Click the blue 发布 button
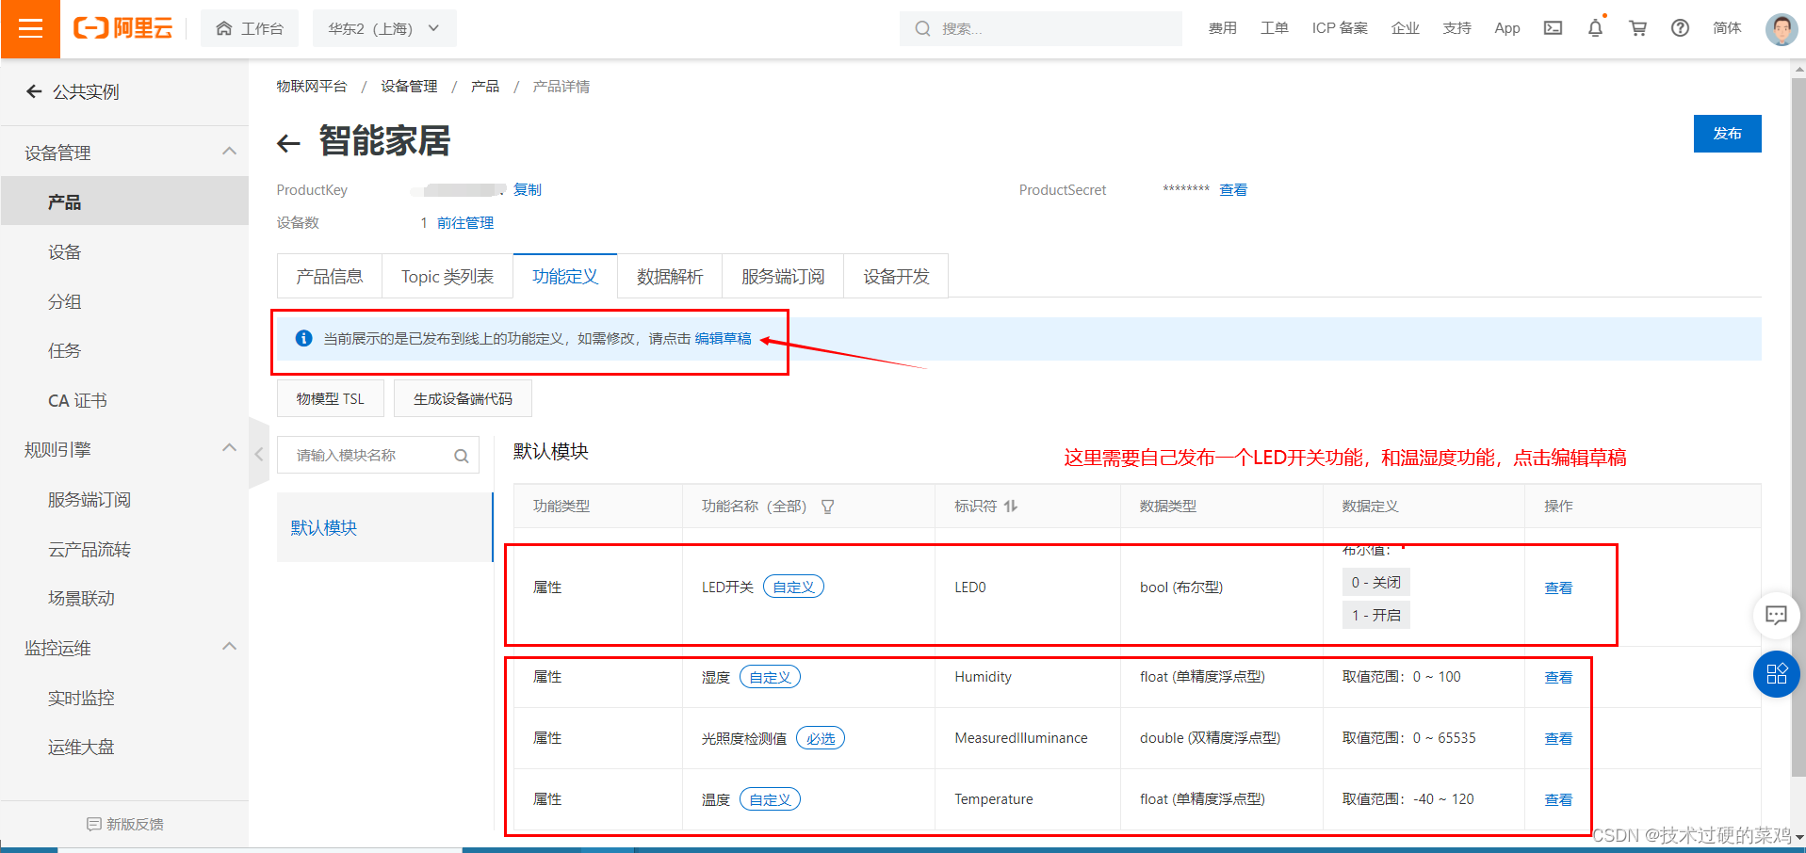This screenshot has height=853, width=1806. click(x=1727, y=134)
